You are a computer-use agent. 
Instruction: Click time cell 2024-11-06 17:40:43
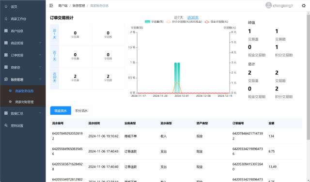click(103, 151)
